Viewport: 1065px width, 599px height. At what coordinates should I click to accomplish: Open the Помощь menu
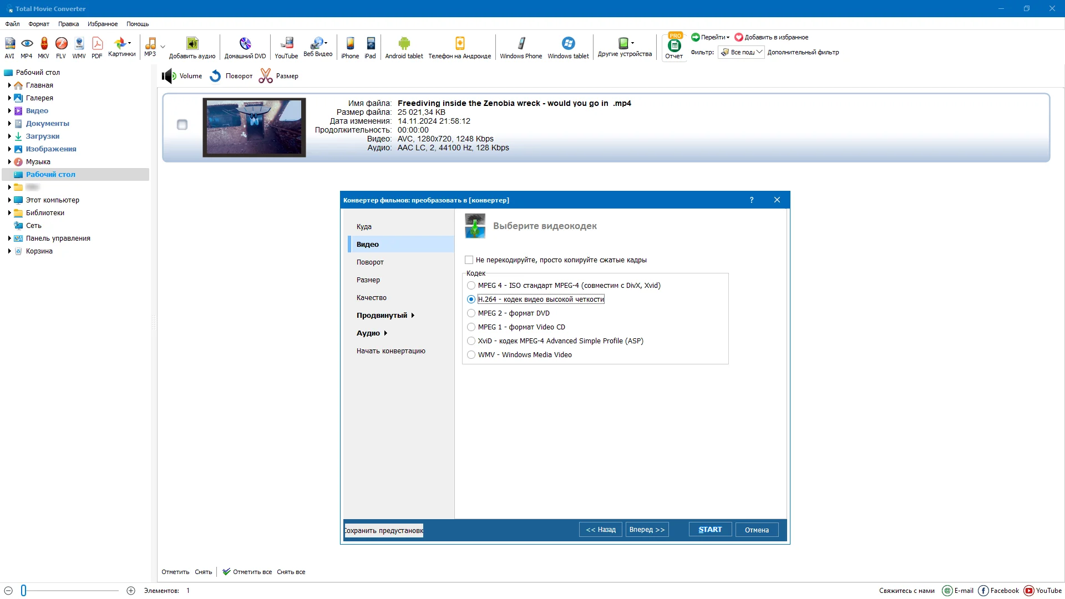tap(138, 24)
